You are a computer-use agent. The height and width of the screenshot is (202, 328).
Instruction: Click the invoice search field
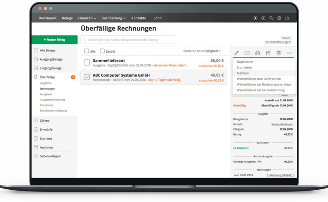tap(128, 40)
